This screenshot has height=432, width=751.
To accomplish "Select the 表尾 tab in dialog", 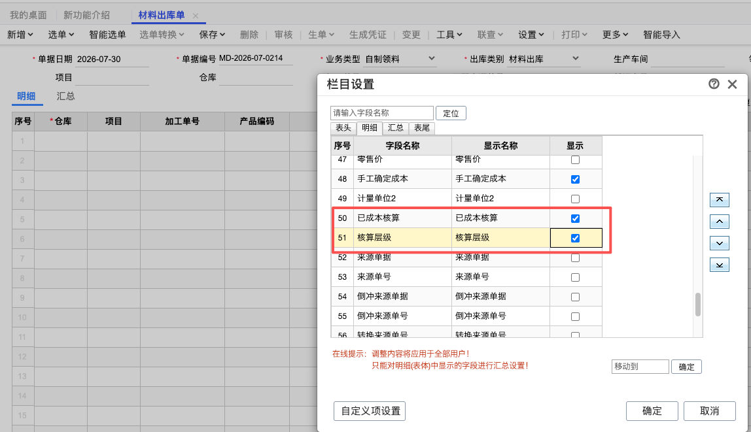I will tap(422, 127).
